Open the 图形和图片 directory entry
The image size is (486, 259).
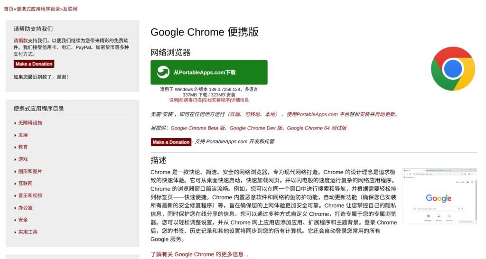(30, 171)
